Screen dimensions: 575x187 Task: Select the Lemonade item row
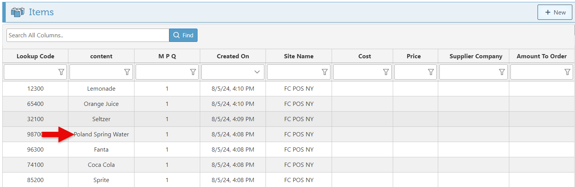coord(101,89)
